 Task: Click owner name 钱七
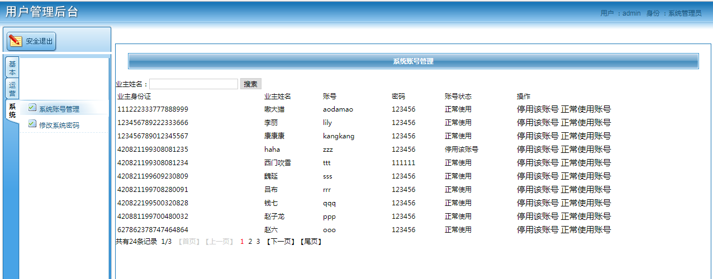pyautogui.click(x=271, y=203)
